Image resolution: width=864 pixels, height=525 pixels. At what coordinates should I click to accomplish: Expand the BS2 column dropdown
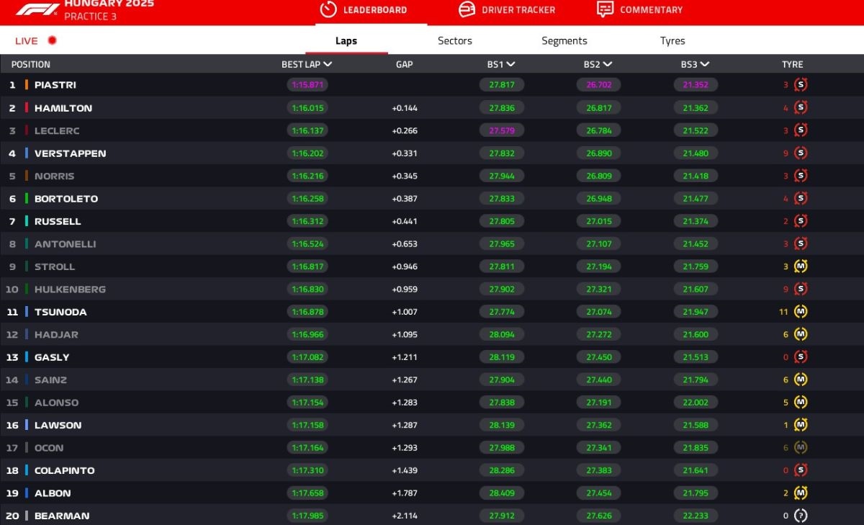click(x=608, y=64)
